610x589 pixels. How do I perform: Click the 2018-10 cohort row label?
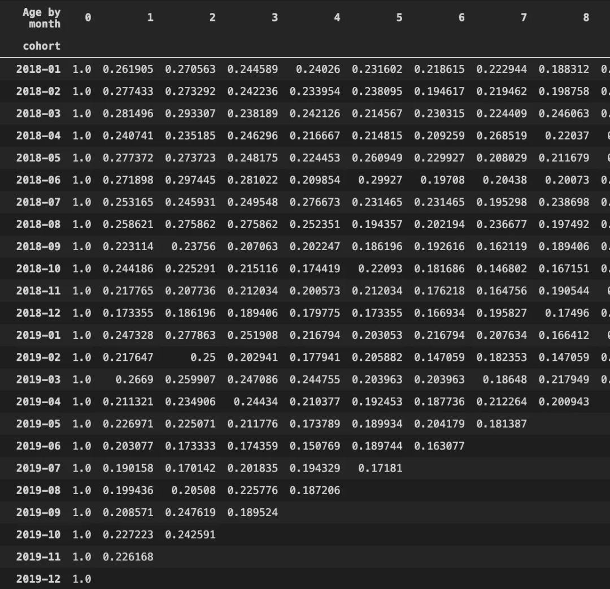pos(38,269)
